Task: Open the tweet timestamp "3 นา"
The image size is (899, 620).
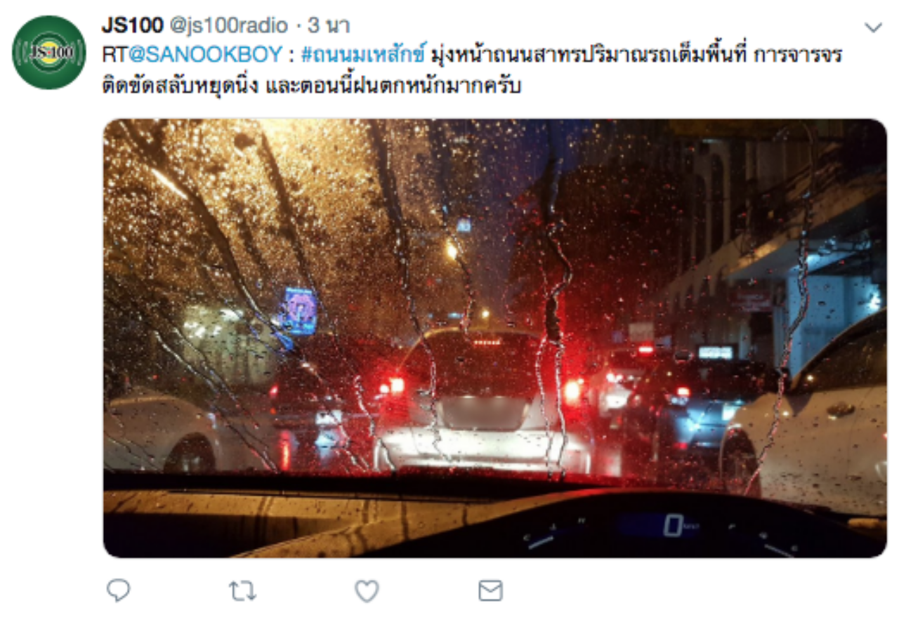Action: (329, 26)
